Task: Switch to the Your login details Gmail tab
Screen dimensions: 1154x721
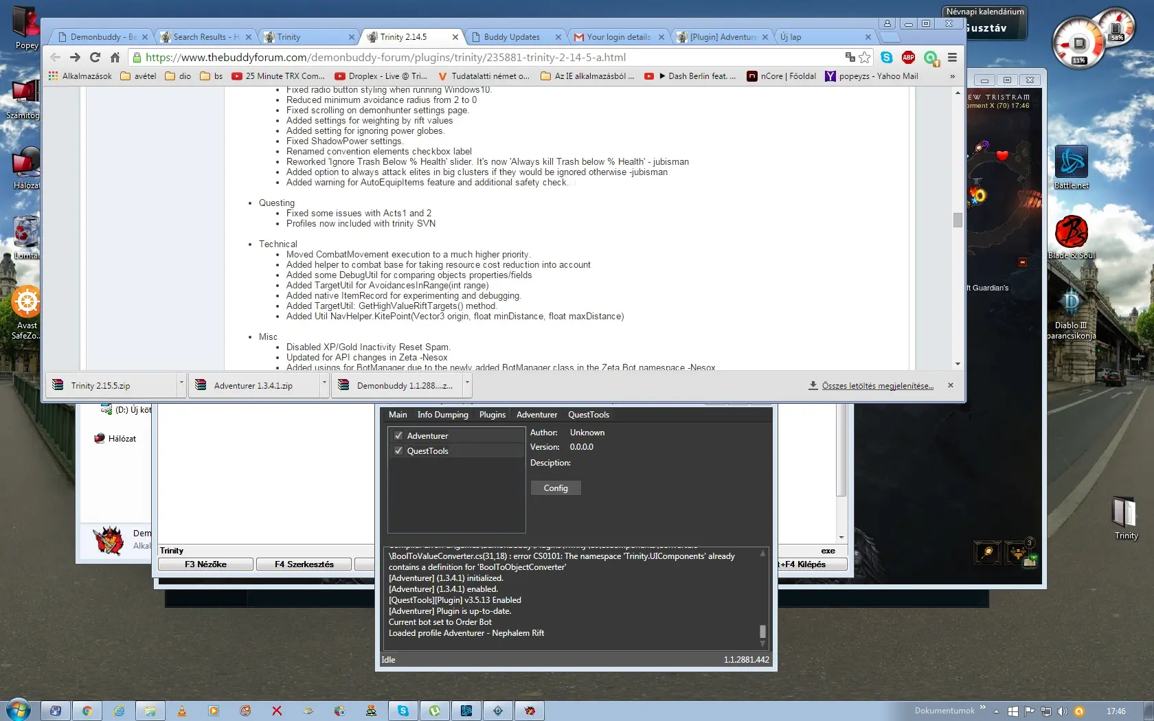Action: [618, 37]
